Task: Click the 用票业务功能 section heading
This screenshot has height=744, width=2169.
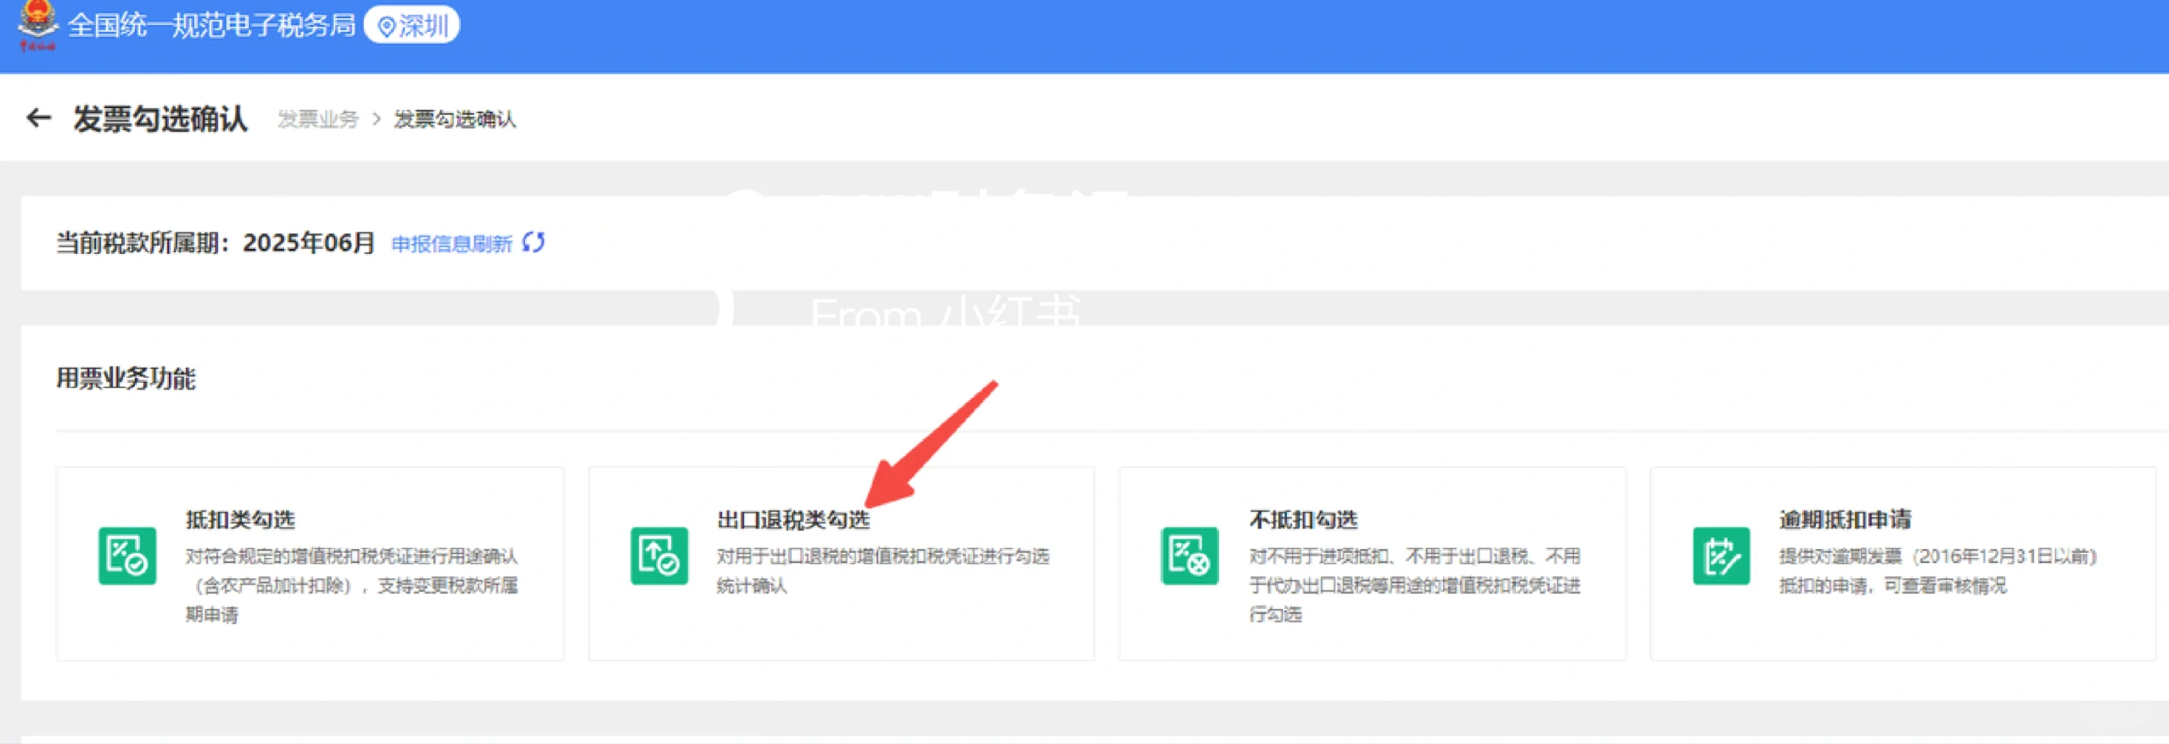Action: [127, 379]
